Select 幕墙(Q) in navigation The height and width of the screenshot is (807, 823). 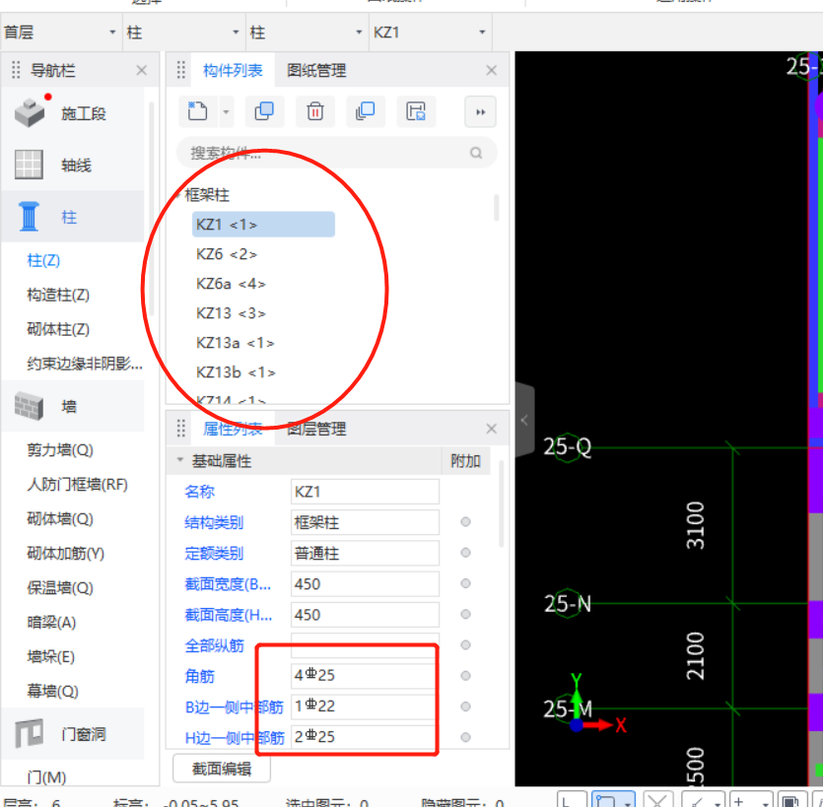52,691
